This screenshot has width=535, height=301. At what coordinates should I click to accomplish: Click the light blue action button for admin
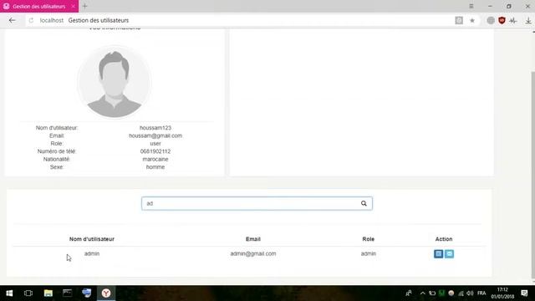450,254
